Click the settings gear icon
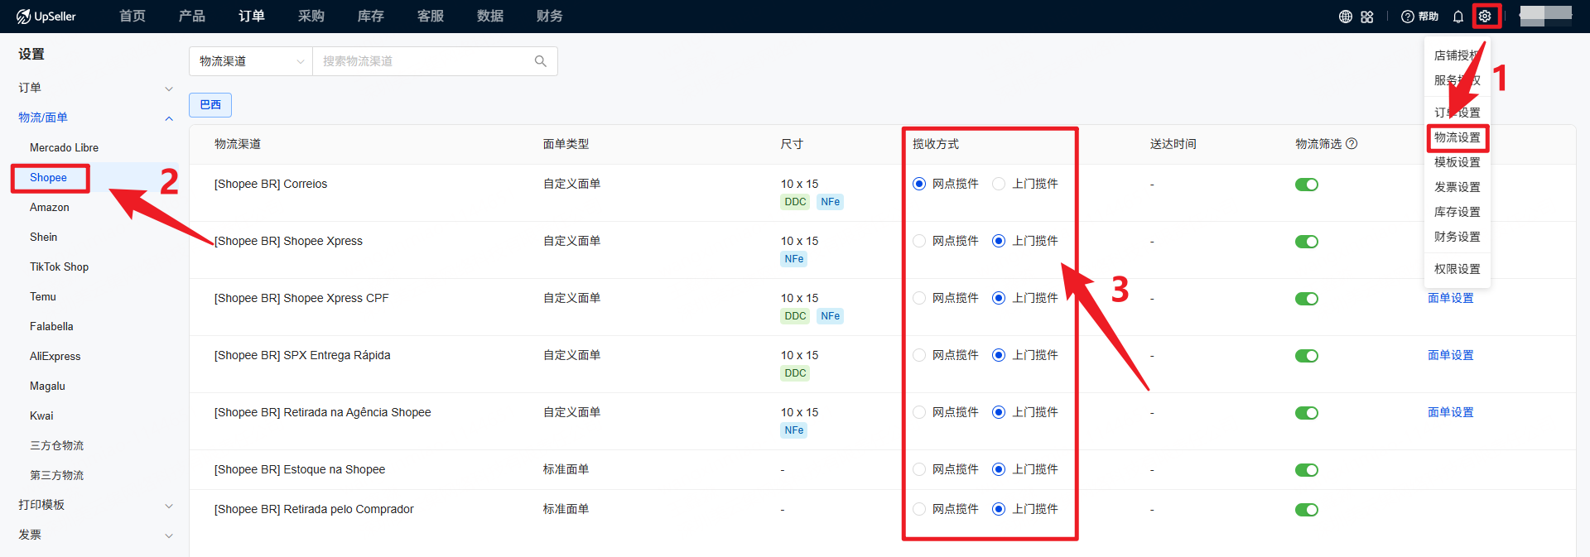1590x557 pixels. [1485, 17]
